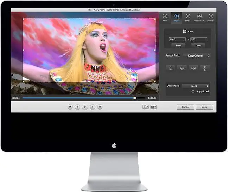228x192 pixels.
Task: Click the right-middle crop handle
Action: click(x=154, y=50)
